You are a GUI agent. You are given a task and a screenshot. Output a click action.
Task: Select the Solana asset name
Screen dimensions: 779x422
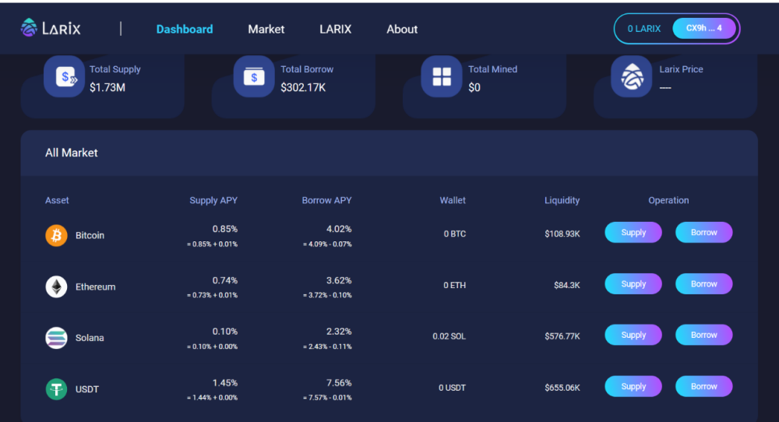pyautogui.click(x=90, y=338)
